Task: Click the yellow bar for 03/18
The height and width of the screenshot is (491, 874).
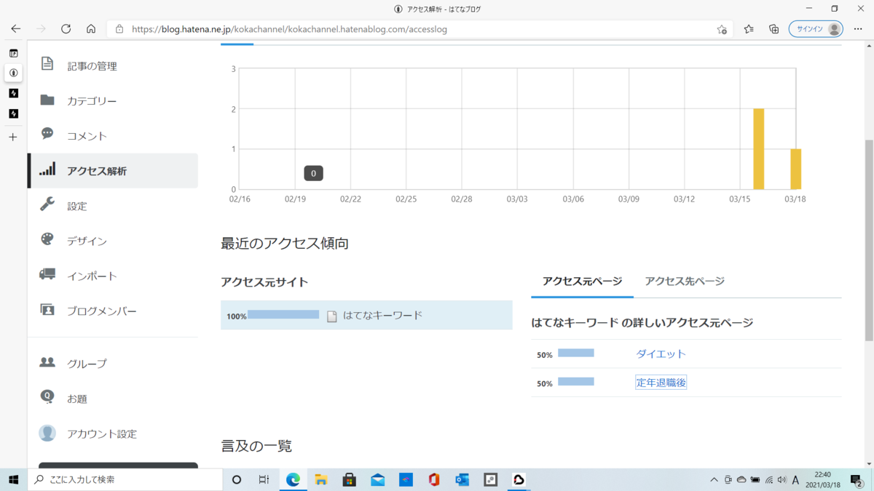Action: pyautogui.click(x=795, y=169)
